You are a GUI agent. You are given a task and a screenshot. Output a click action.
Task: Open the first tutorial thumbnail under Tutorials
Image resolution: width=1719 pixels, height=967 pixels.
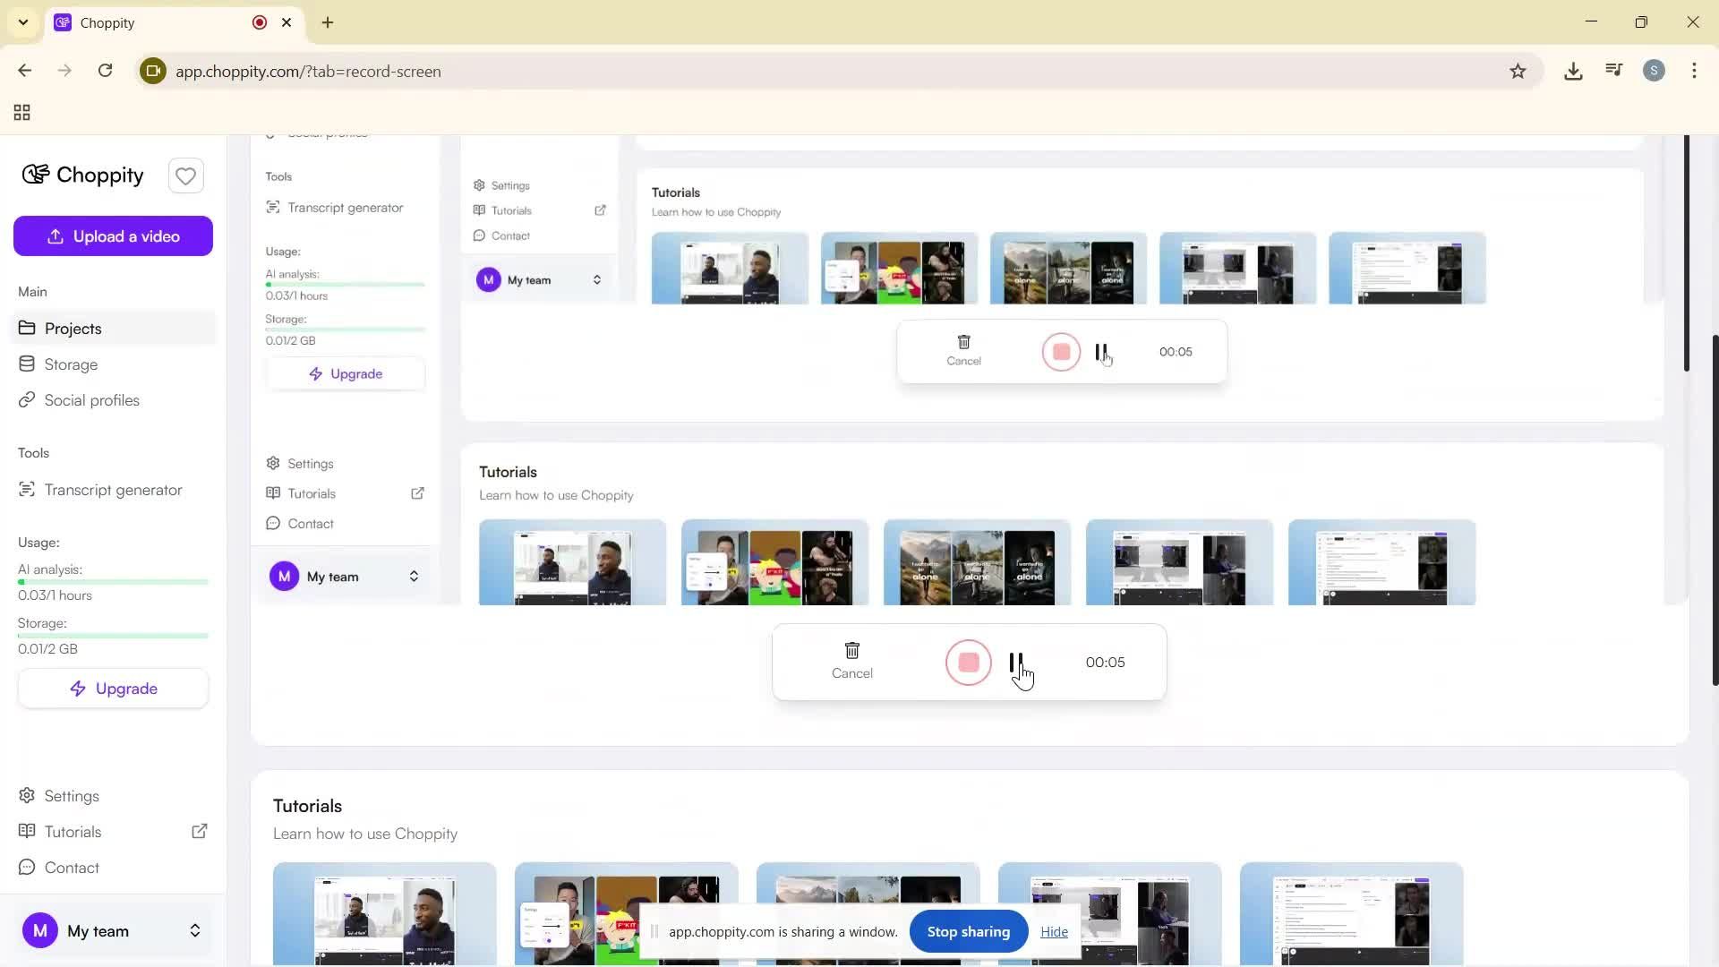pyautogui.click(x=384, y=913)
